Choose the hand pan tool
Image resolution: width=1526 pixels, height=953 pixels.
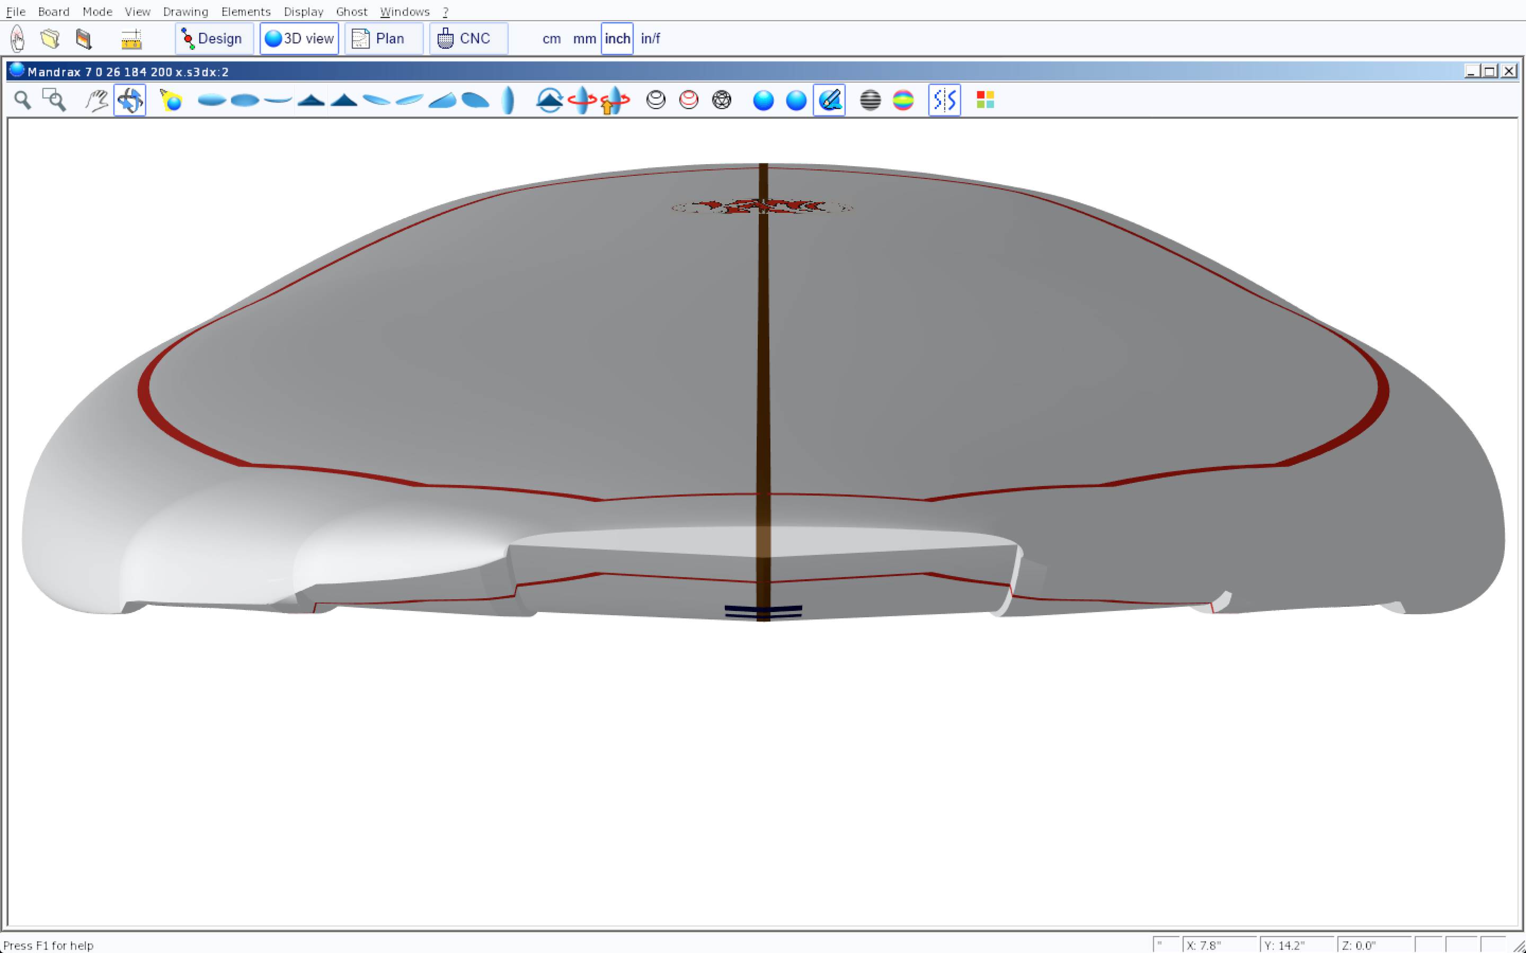pos(96,100)
